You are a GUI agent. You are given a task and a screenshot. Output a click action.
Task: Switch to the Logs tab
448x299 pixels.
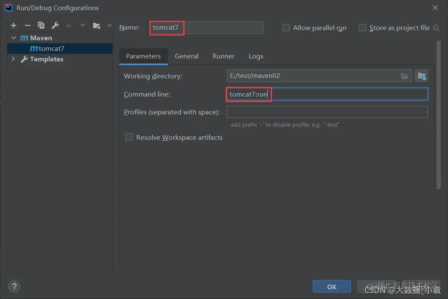(x=256, y=56)
